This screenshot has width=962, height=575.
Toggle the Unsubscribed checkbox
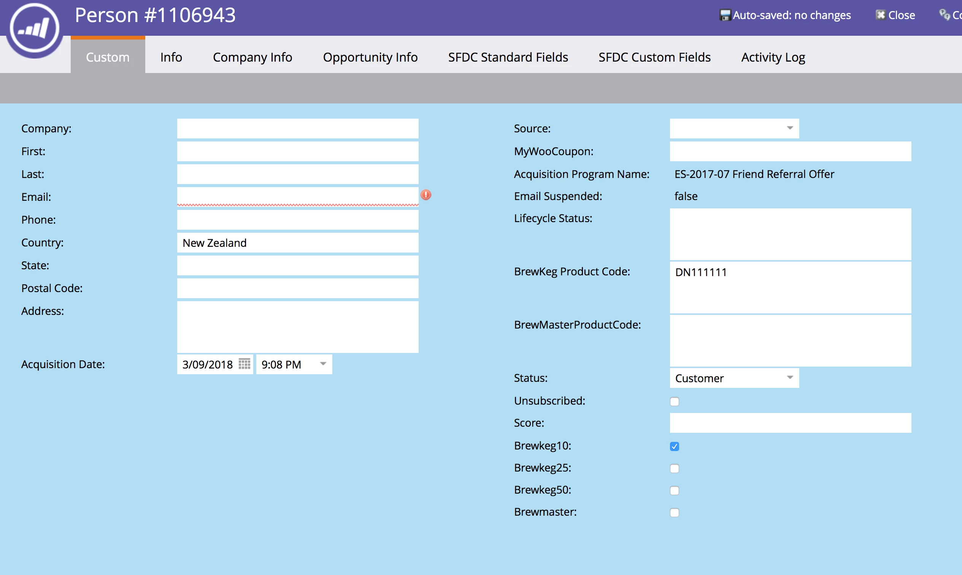675,402
